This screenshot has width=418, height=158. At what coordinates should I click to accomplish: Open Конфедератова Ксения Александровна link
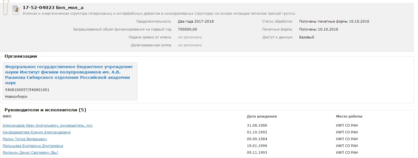pyautogui.click(x=36, y=132)
